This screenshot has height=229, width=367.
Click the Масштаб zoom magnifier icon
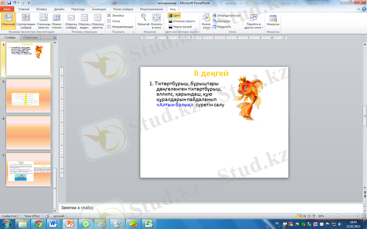[144, 19]
